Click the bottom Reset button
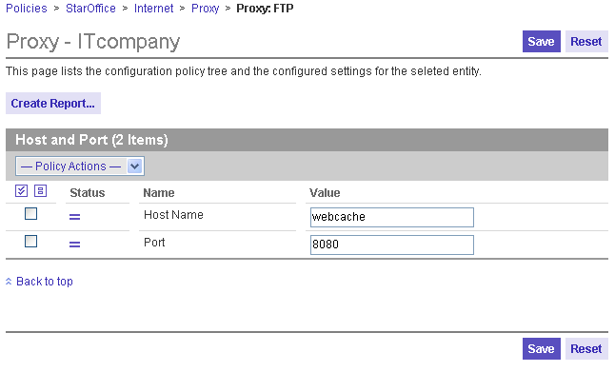The width and height of the screenshot is (615, 372). tap(586, 349)
